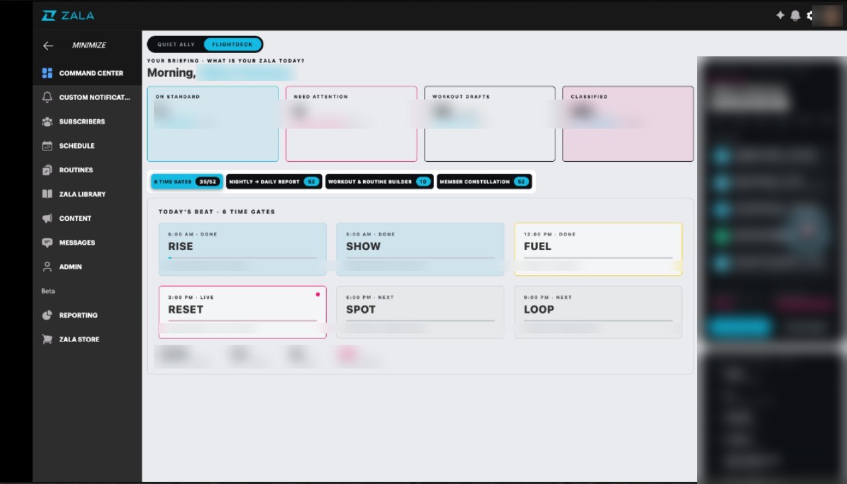Screen dimensions: 847x484
Task: Click the FUEL card progress bar
Action: [598, 258]
